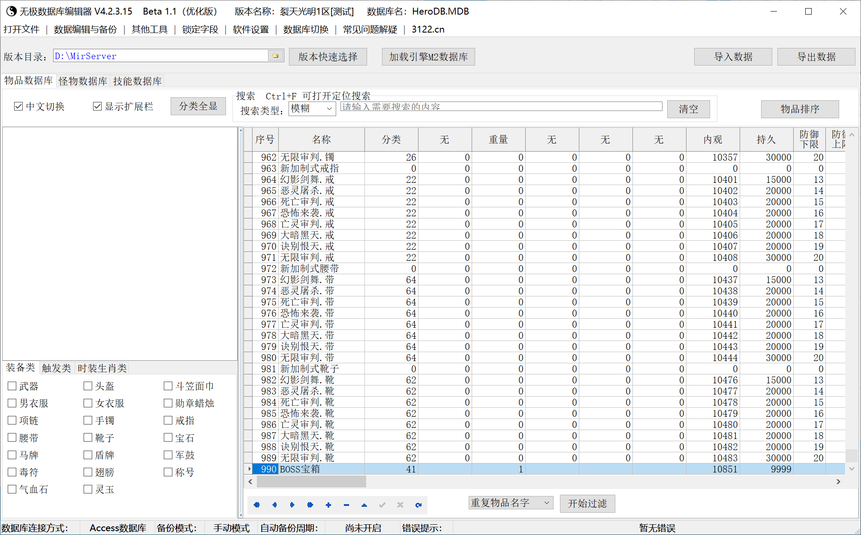Click 加载引擎M2数据库 button
The width and height of the screenshot is (861, 535).
tap(428, 57)
